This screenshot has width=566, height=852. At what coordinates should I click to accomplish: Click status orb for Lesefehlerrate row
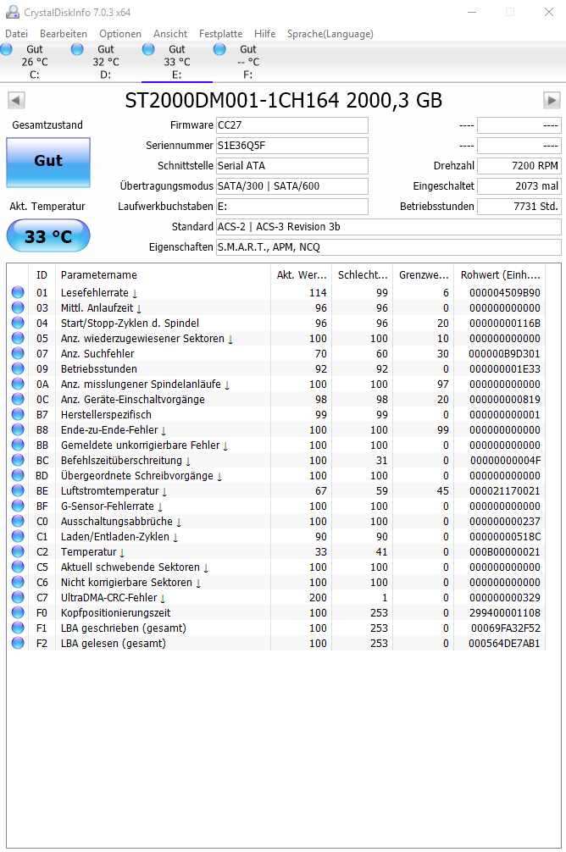[18, 292]
